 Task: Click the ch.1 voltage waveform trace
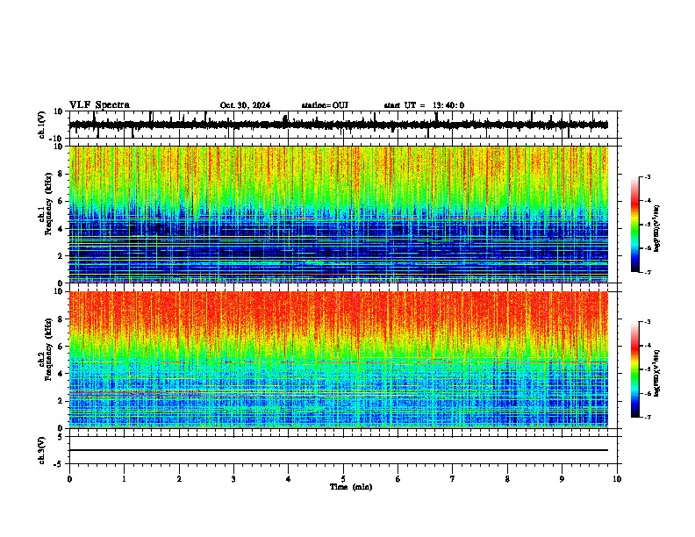(338, 125)
